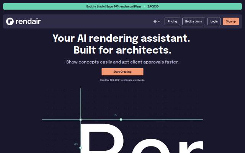Viewport: 245px width, 153px height.
Task: Click 'Used by 500,000+ architects worldwide' text
Action: tap(122, 80)
